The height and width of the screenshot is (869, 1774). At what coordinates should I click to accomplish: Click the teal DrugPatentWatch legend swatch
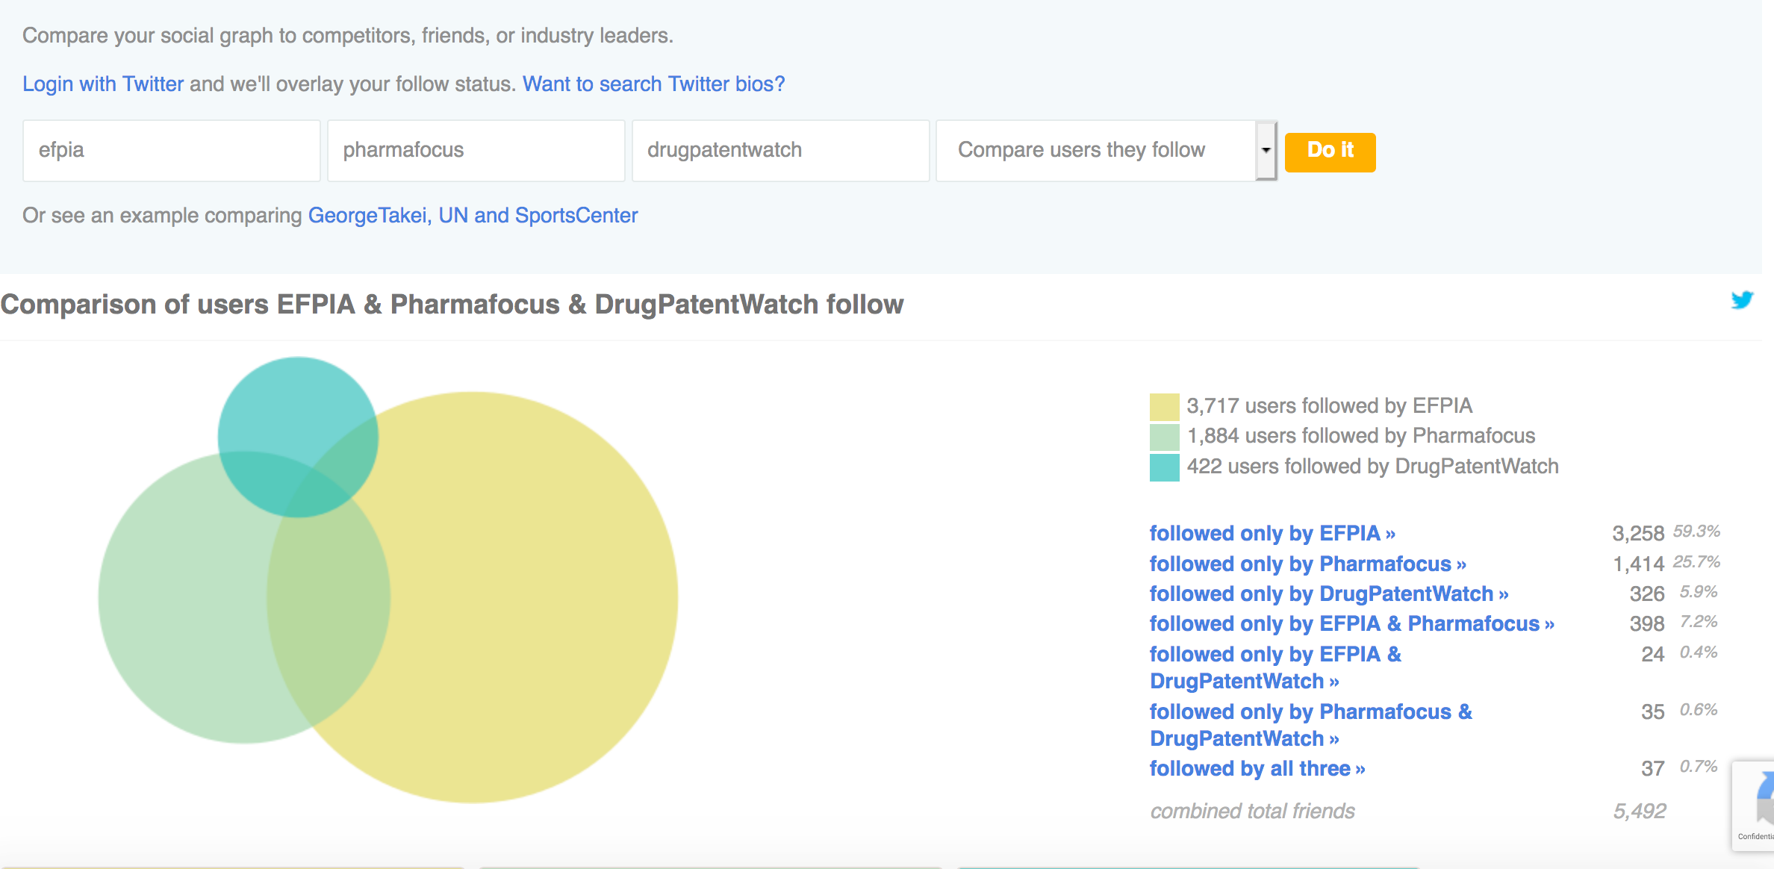[1164, 467]
